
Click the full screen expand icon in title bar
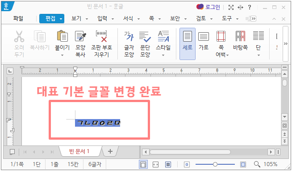pos(231,7)
